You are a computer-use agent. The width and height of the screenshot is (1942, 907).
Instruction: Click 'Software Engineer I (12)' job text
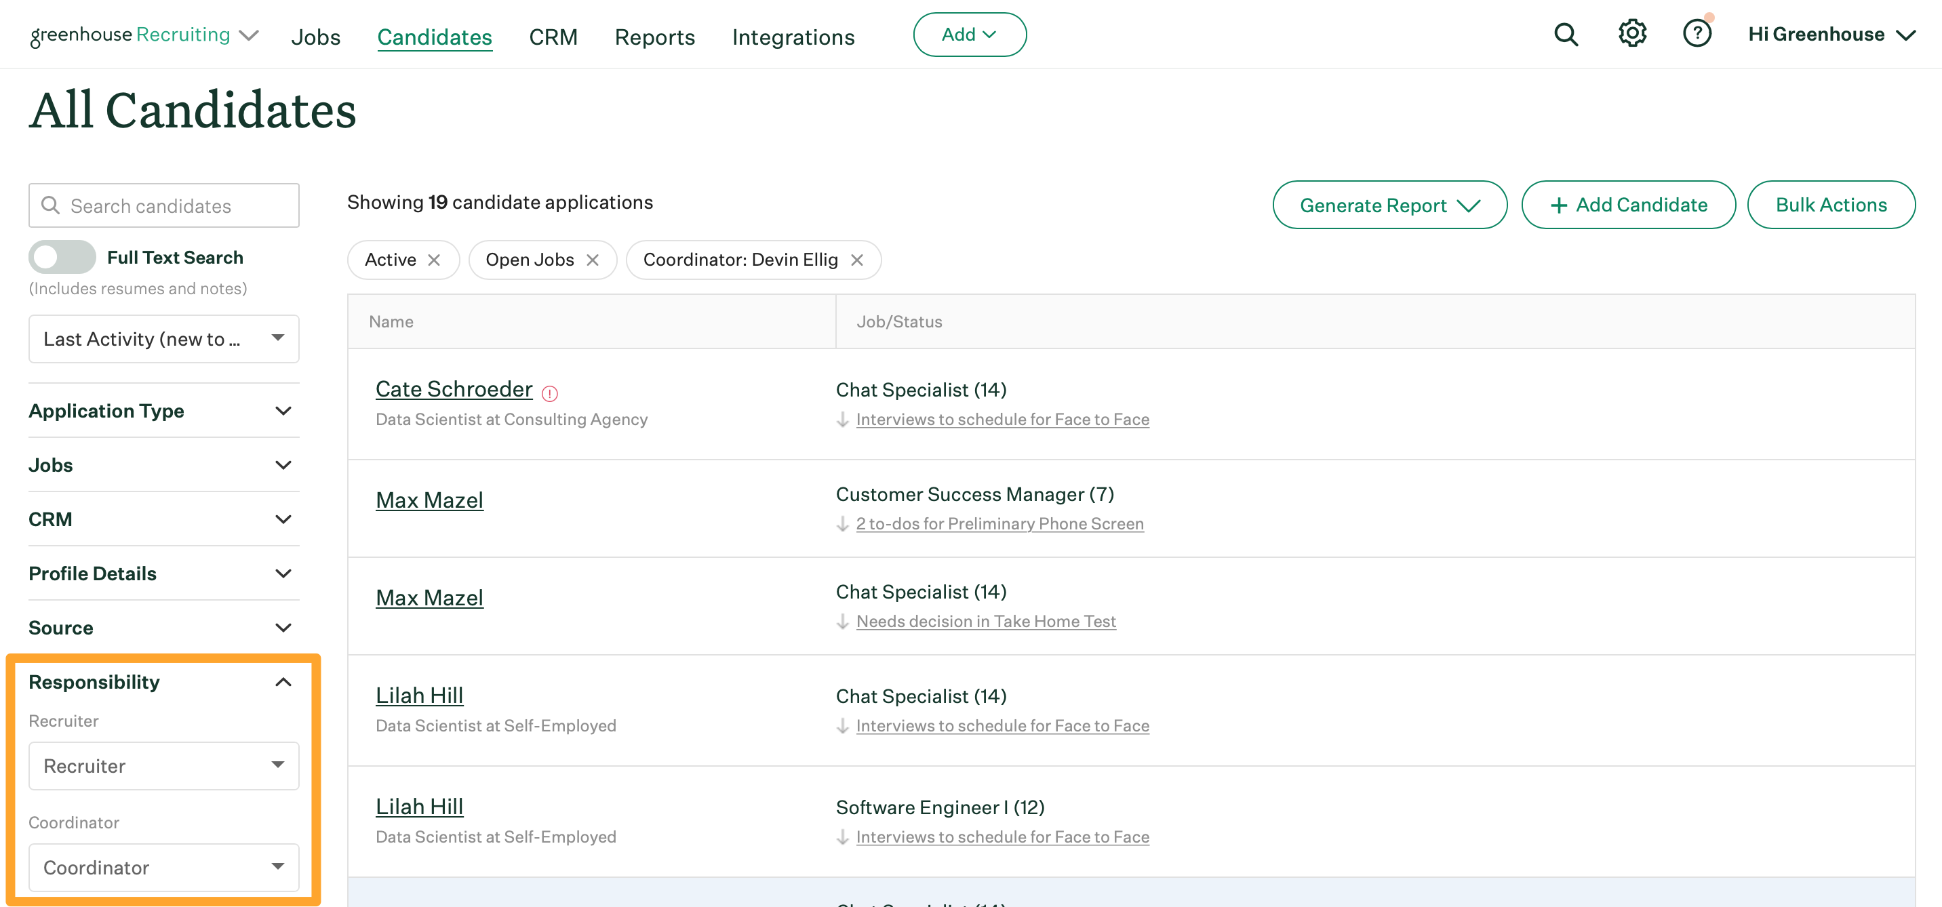click(940, 807)
